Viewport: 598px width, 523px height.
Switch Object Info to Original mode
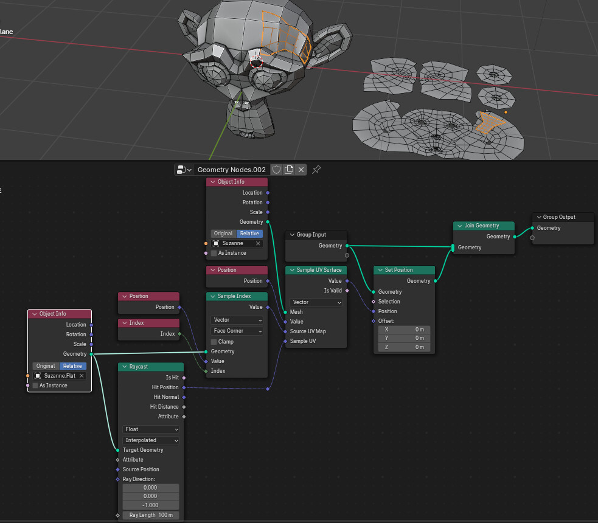[224, 234]
